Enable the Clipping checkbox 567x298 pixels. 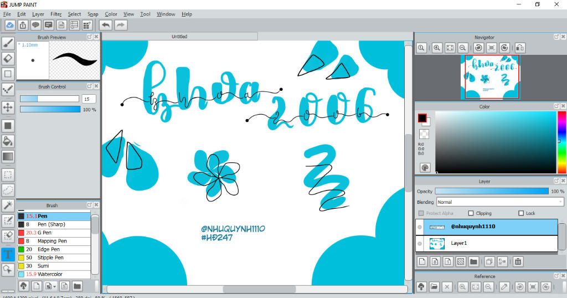point(471,213)
